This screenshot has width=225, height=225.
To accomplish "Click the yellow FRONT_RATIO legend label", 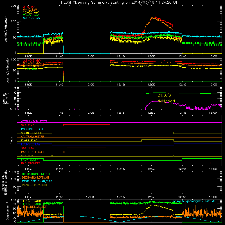I will [x=32, y=201].
